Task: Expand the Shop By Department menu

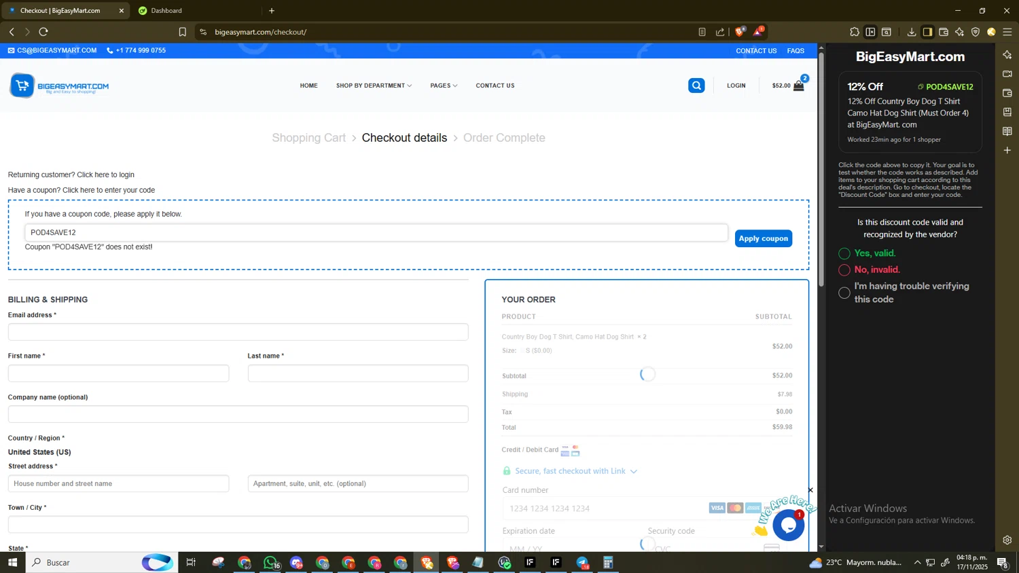Action: click(374, 86)
